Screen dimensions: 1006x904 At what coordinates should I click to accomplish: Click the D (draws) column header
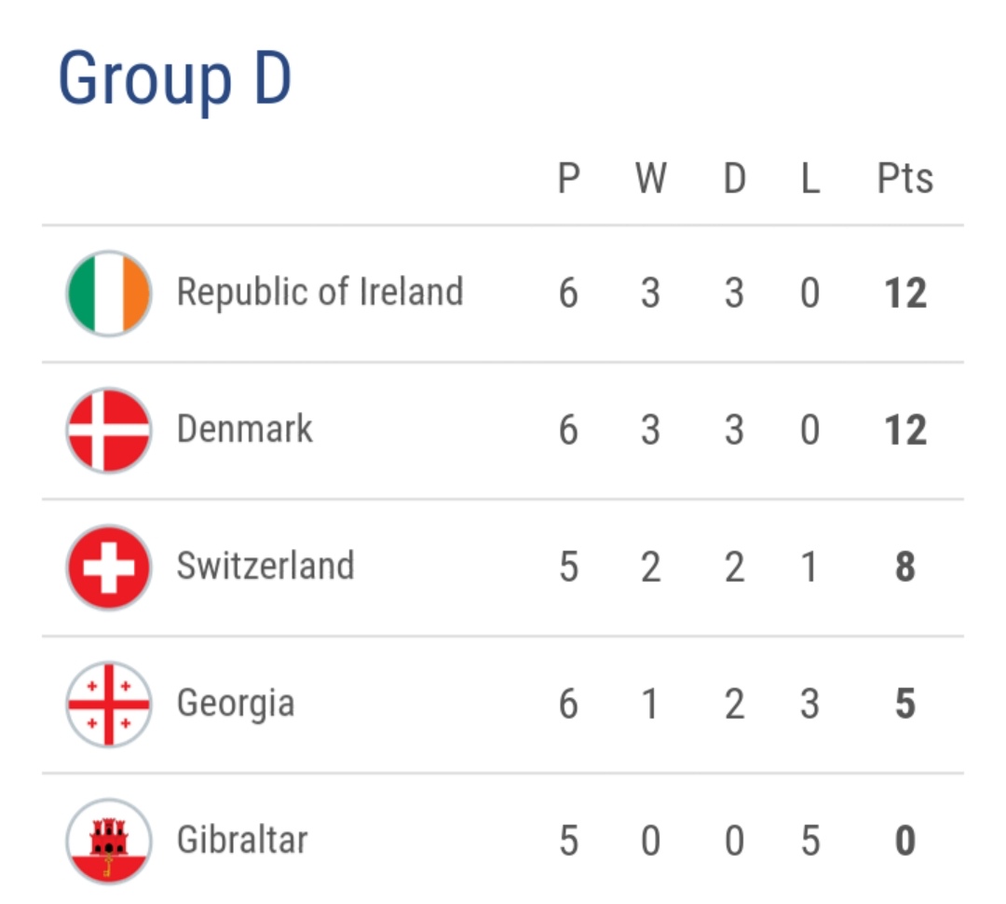point(735,178)
